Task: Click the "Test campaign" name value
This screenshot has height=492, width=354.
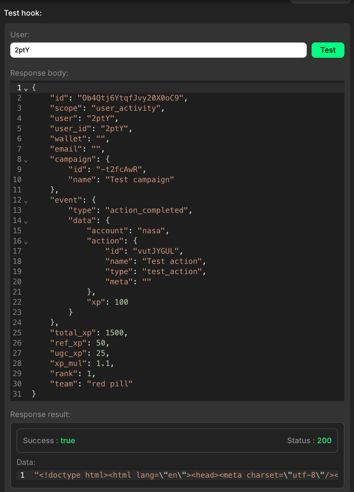Action: tap(140, 180)
